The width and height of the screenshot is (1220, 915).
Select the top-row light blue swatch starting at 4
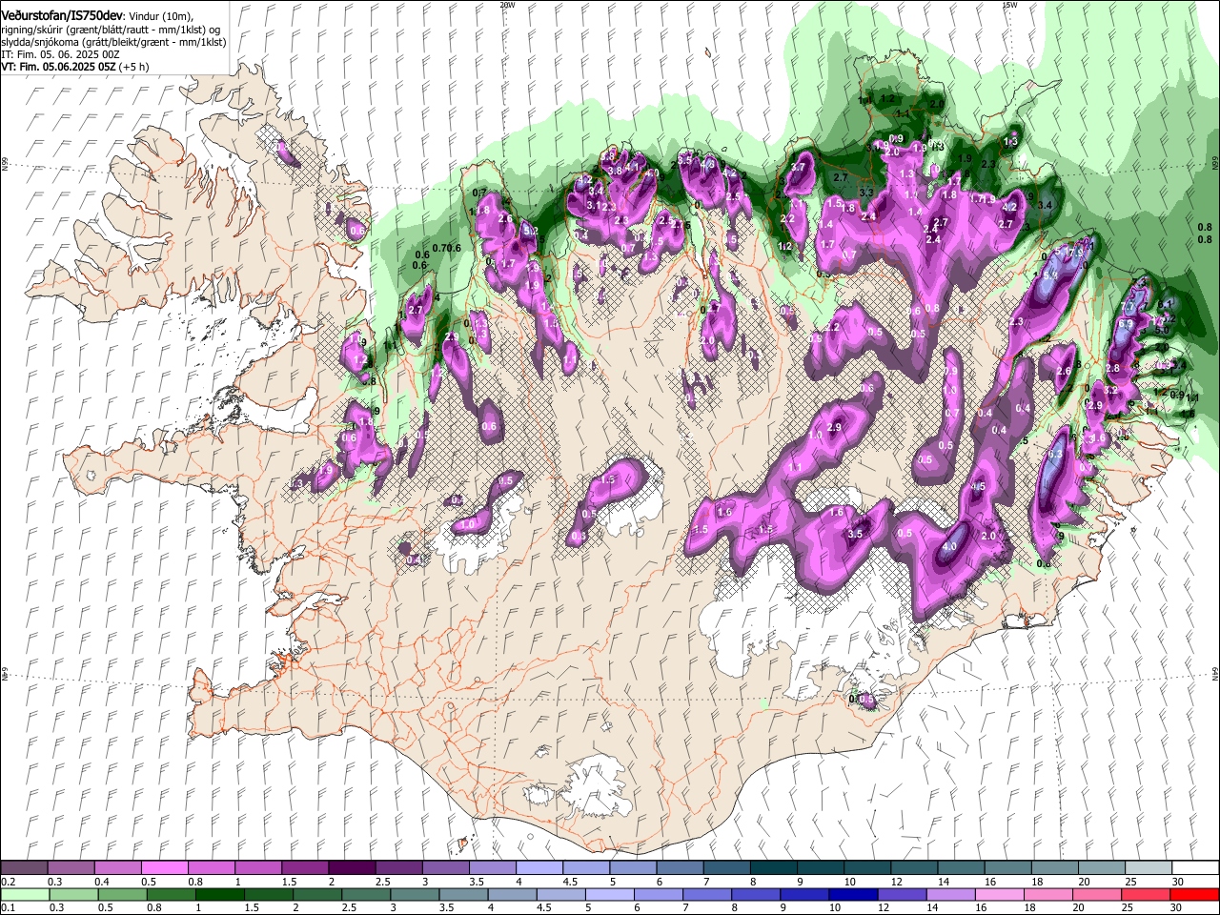pyautogui.click(x=538, y=868)
